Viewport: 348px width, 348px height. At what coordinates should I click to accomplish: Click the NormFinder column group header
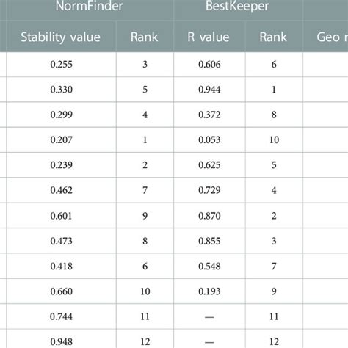pos(90,7)
